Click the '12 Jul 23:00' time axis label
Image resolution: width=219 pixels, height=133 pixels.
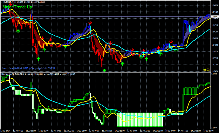[x=69, y=131]
